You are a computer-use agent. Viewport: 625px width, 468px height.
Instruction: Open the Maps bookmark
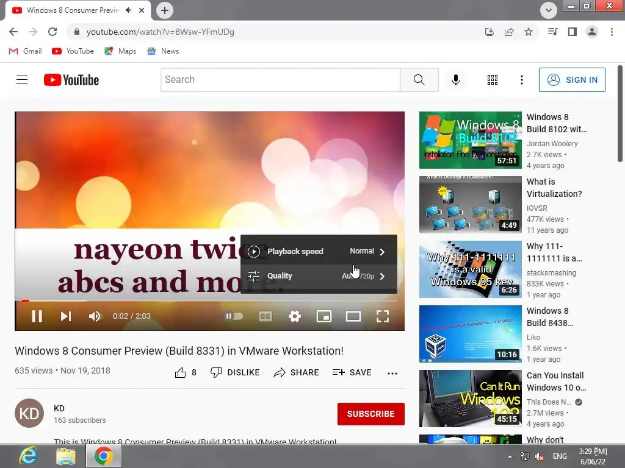120,51
